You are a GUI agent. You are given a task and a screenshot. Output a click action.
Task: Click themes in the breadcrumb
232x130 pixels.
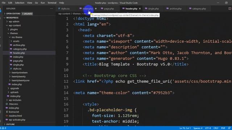pyautogui.click(x=77, y=14)
